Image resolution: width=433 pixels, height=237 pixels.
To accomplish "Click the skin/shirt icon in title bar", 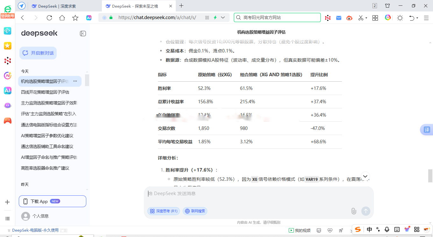I will tap(387, 6).
